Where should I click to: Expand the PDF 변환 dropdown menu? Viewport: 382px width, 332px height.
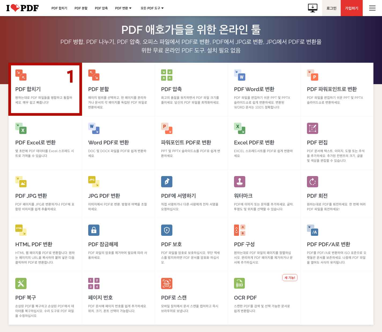123,8
